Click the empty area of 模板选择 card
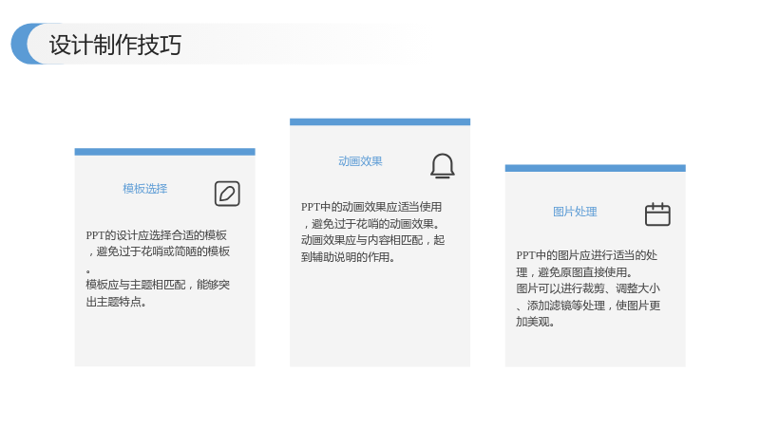The width and height of the screenshot is (760, 427). [x=164, y=339]
